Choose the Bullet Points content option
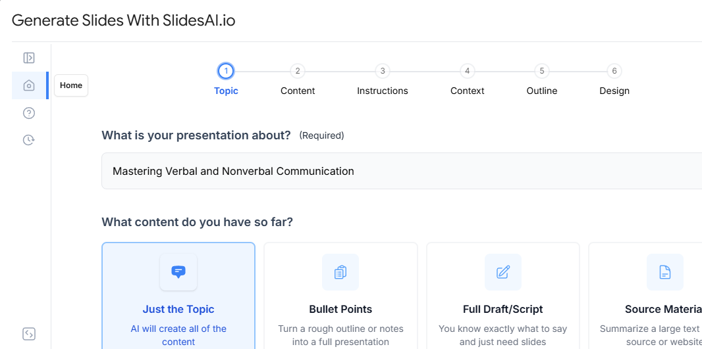 [340, 309]
